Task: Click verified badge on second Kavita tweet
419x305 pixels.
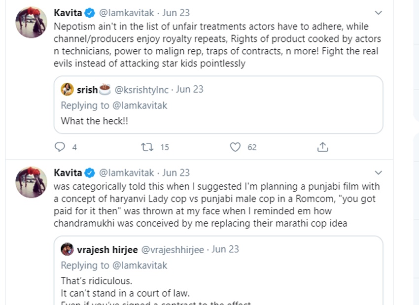Action: 90,173
